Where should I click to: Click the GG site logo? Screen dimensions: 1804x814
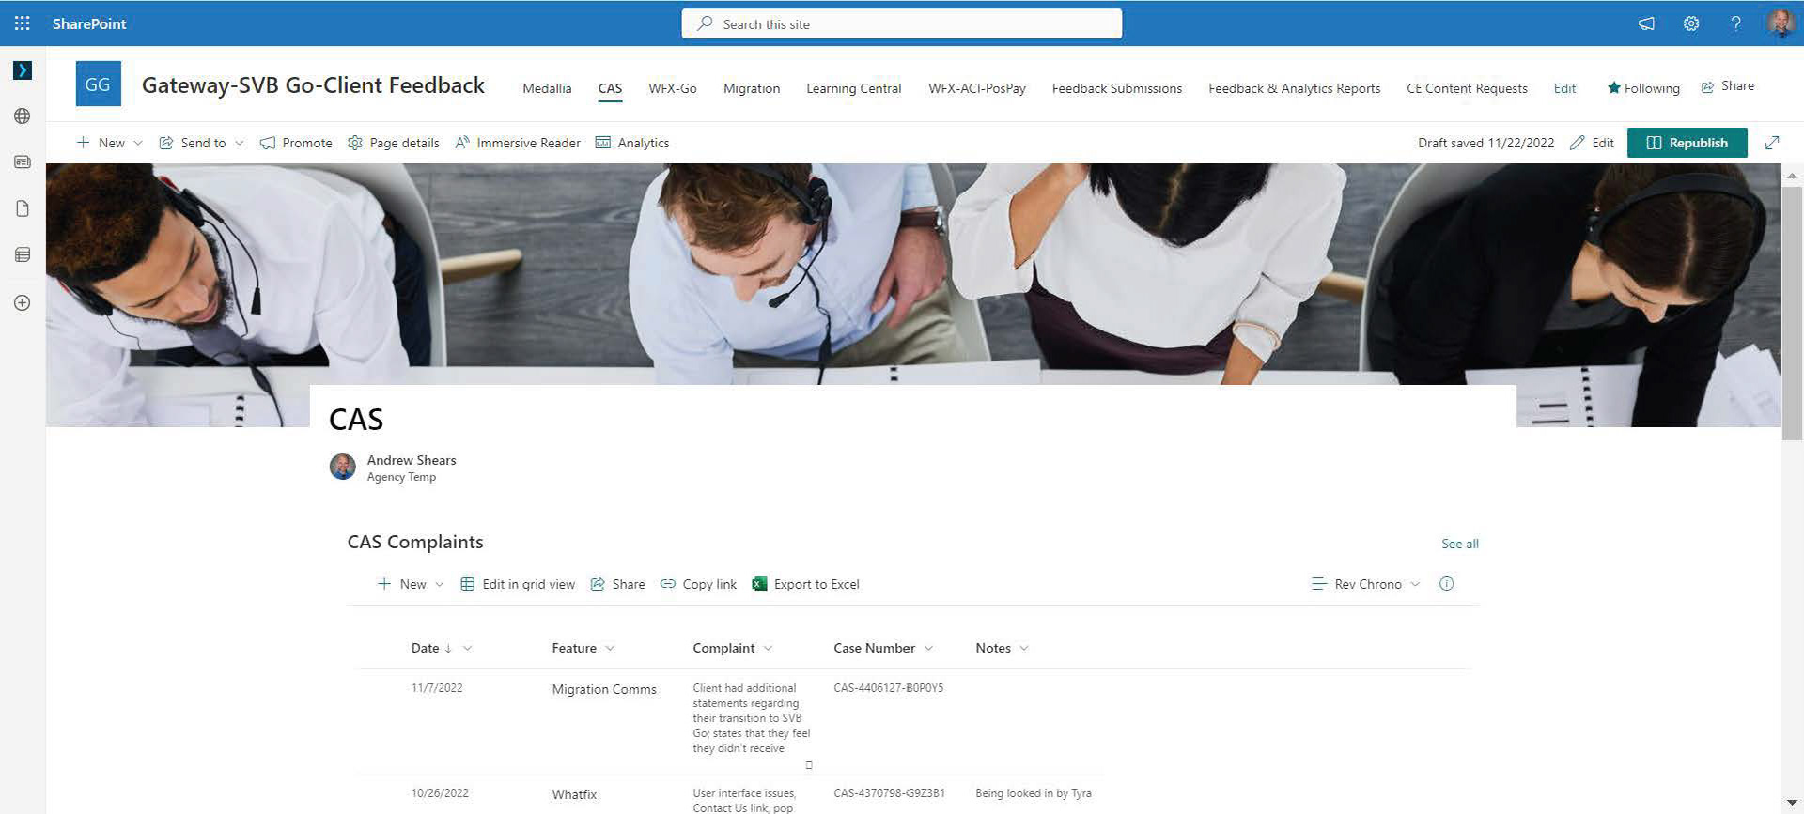(x=98, y=84)
